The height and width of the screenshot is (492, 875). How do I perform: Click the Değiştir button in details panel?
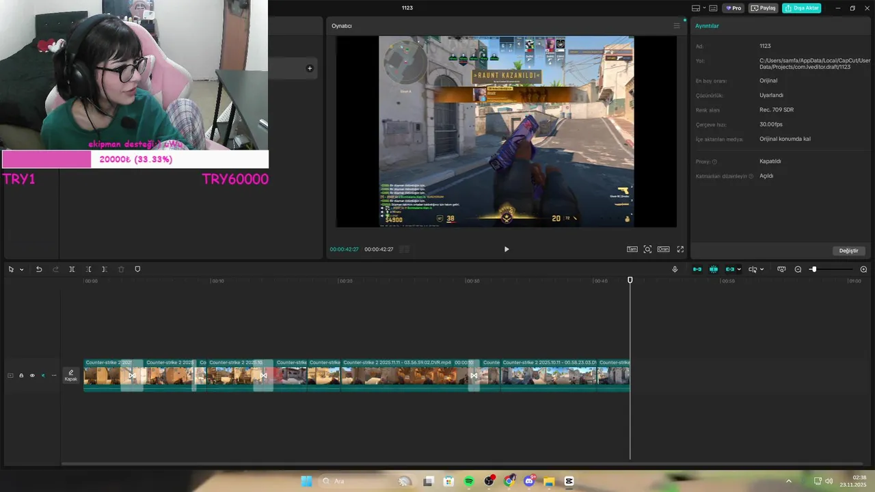pyautogui.click(x=848, y=251)
